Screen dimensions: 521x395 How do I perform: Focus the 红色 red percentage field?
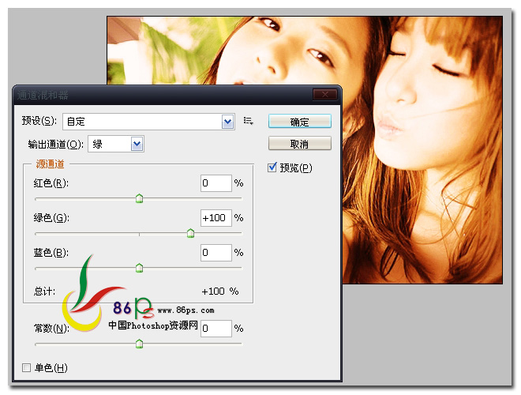tap(216, 184)
